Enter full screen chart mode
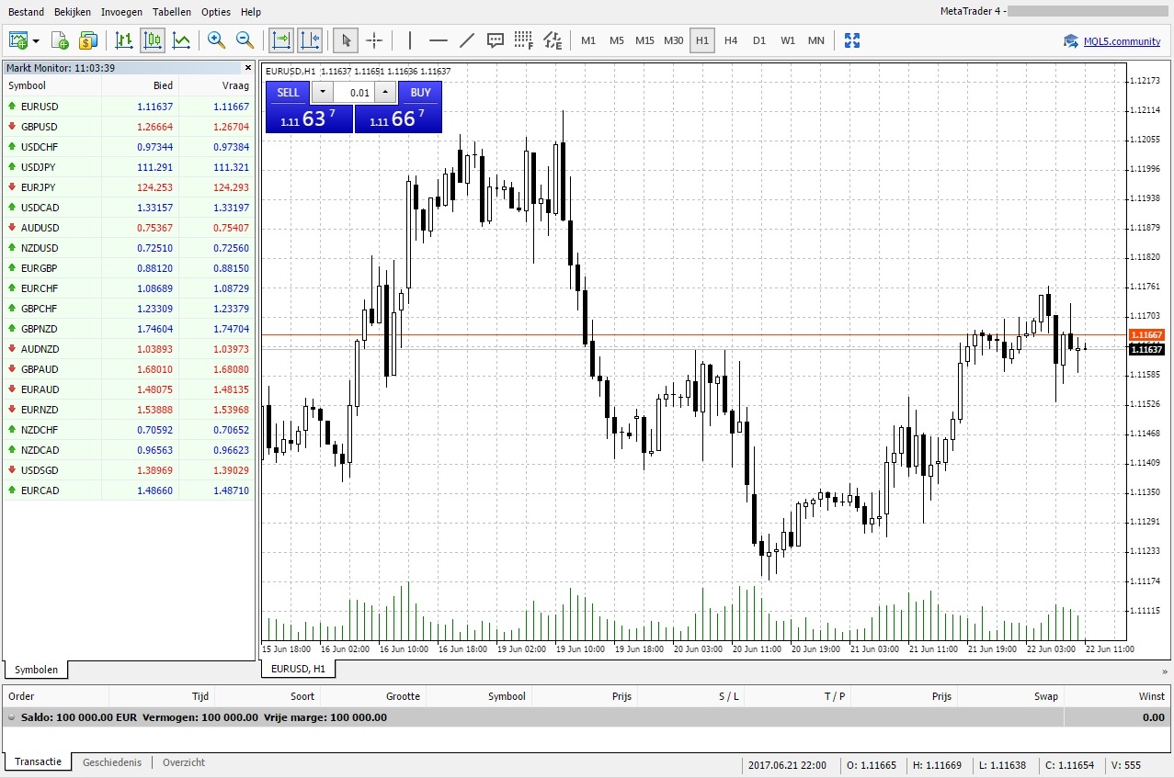 pos(852,40)
